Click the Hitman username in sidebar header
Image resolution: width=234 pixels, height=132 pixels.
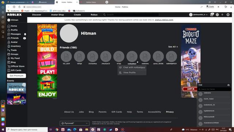(15, 20)
